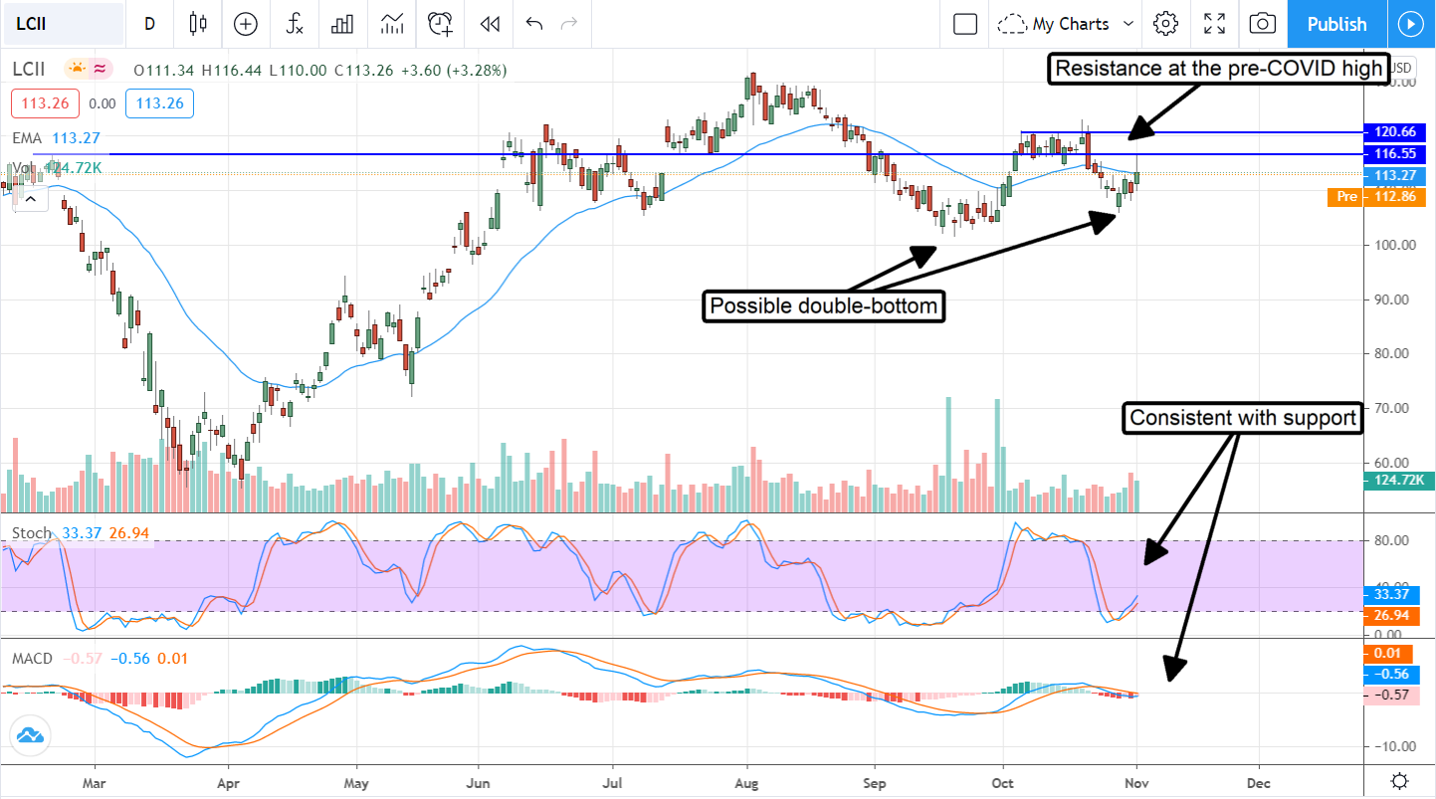Click the My Charts cloud layout name

coord(1056,24)
